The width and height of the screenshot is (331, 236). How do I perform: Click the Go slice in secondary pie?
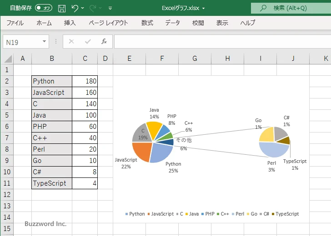click(x=266, y=135)
